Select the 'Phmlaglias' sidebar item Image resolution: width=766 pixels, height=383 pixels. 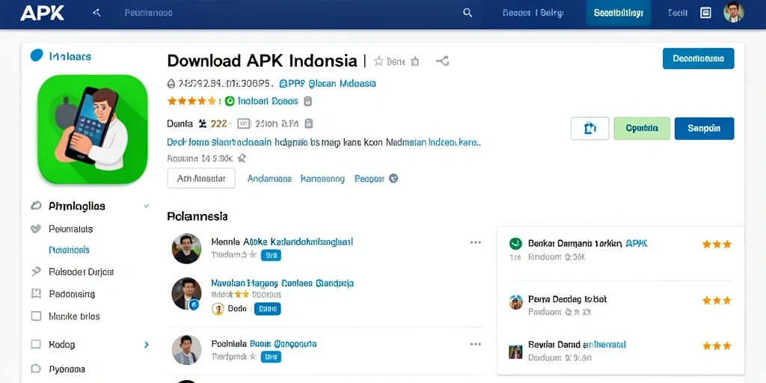tap(77, 206)
